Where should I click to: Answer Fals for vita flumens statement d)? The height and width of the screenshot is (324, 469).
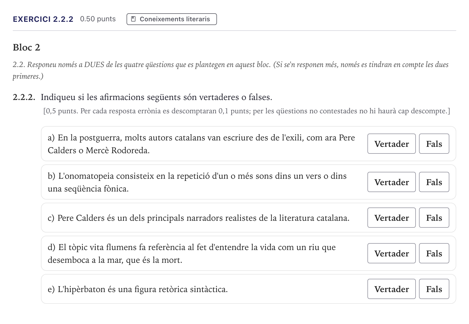tap(434, 253)
